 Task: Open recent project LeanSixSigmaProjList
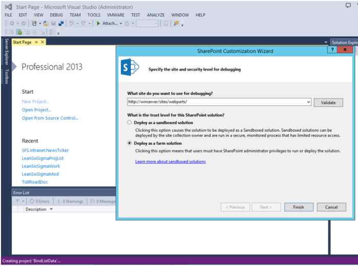click(x=42, y=158)
